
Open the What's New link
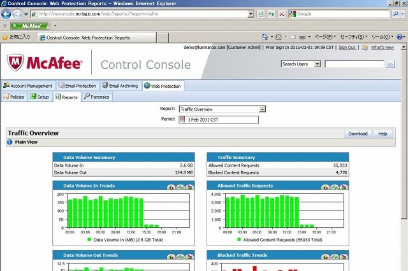tap(382, 48)
